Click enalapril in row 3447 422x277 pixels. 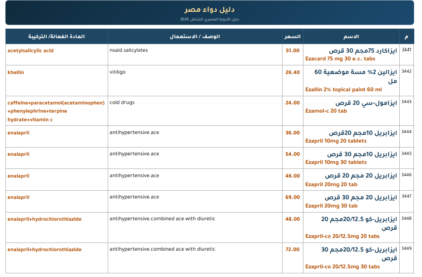[18, 198]
